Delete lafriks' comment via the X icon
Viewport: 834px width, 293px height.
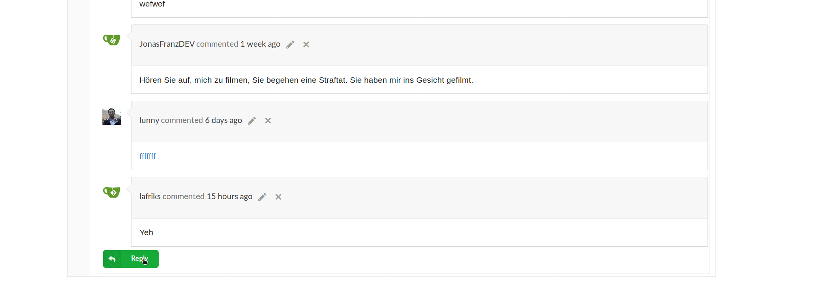click(278, 196)
